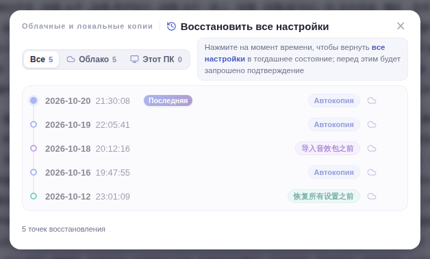
Task: Click Автокопия tag on 2026-10-16 row
Action: pos(333,172)
